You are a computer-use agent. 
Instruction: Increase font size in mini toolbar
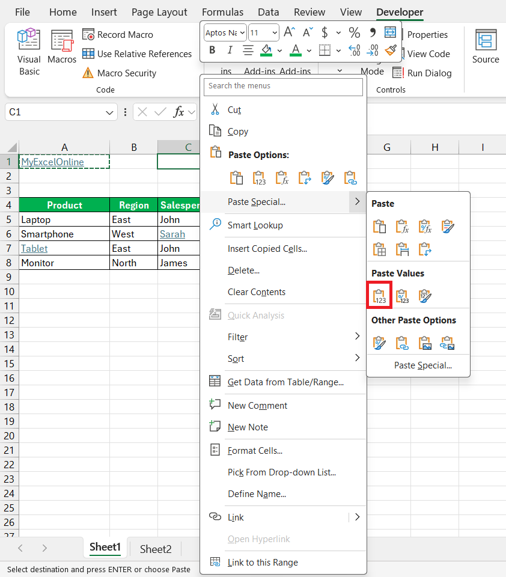(x=289, y=32)
